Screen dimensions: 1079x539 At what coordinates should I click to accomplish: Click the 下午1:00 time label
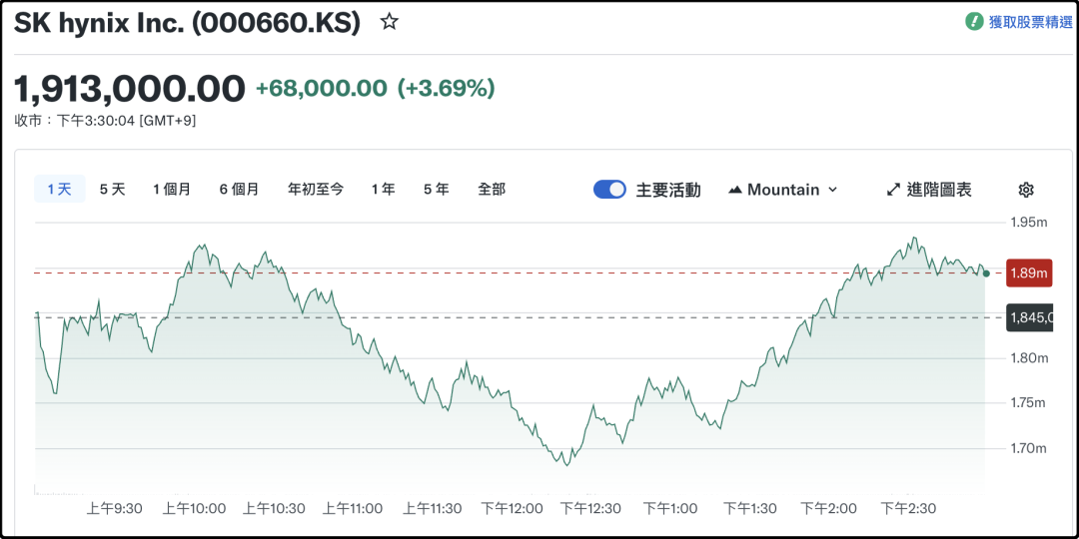[x=670, y=509]
